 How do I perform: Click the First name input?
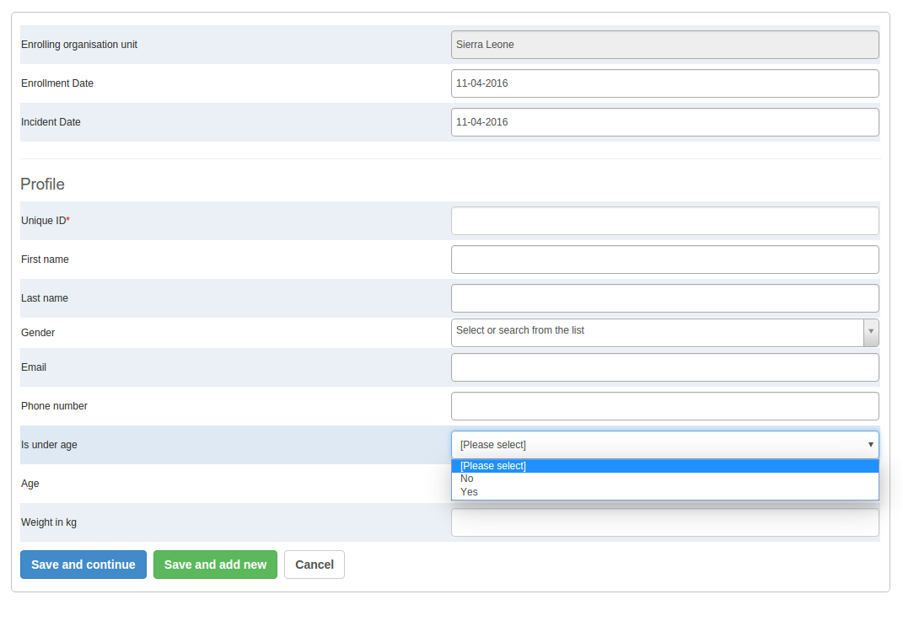point(664,260)
